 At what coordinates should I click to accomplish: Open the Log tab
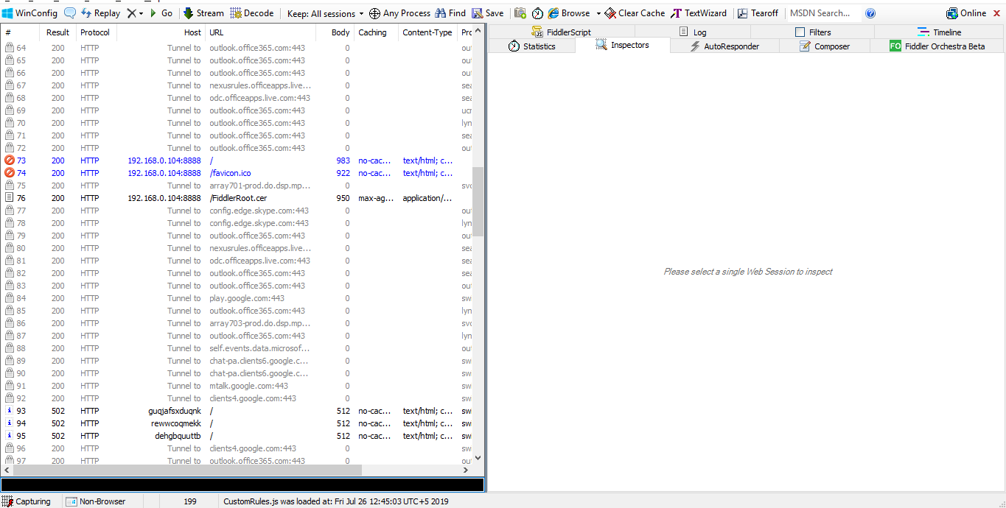tap(692, 32)
